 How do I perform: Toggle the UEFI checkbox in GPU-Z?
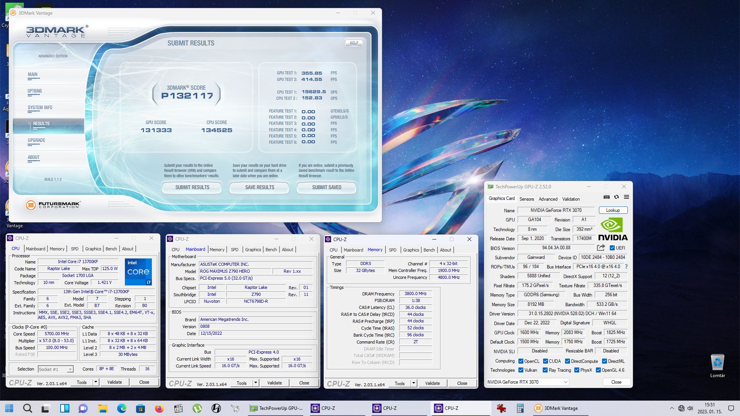click(x=612, y=248)
